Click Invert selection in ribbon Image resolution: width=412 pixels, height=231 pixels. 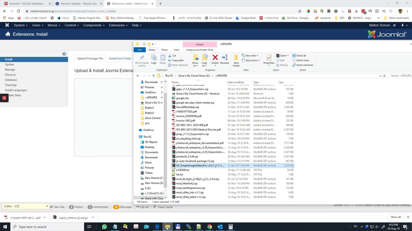click(x=303, y=65)
